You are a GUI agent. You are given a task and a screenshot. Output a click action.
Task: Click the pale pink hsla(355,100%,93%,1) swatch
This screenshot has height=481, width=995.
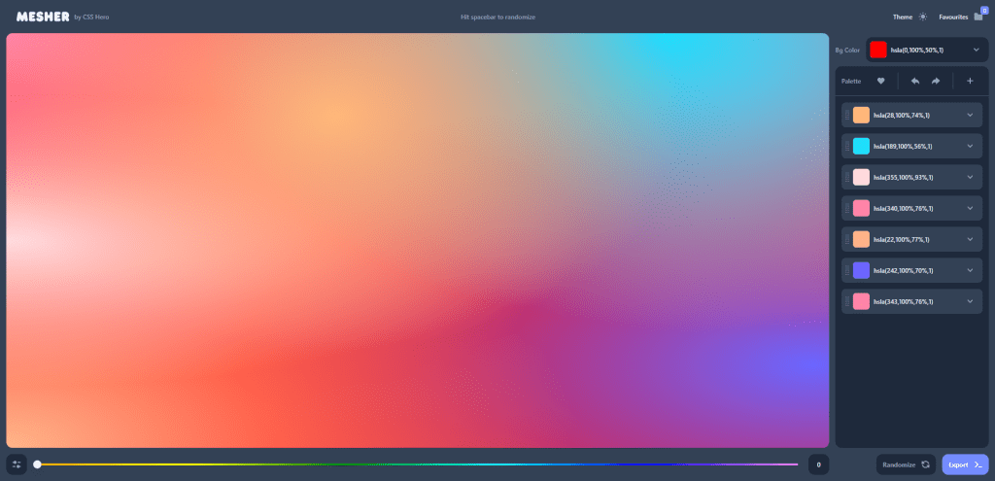point(861,177)
